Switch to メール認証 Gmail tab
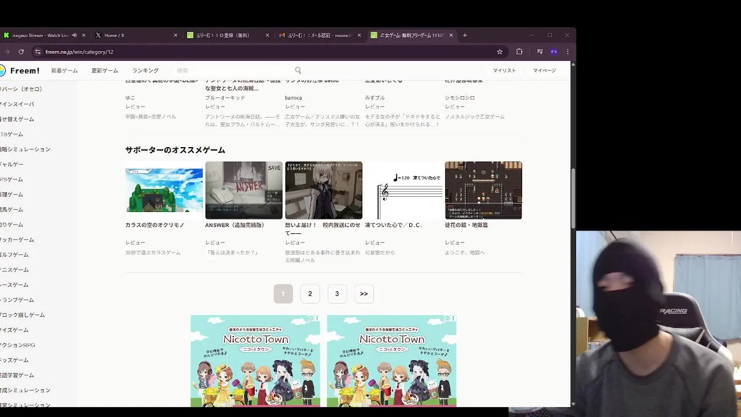The height and width of the screenshot is (417, 741). click(320, 35)
